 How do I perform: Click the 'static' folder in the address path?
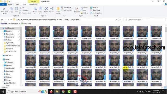point(61,20)
